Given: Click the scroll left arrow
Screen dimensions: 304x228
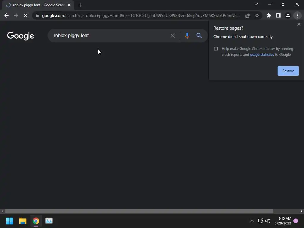Looking at the screenshot, I should [x=2, y=211].
